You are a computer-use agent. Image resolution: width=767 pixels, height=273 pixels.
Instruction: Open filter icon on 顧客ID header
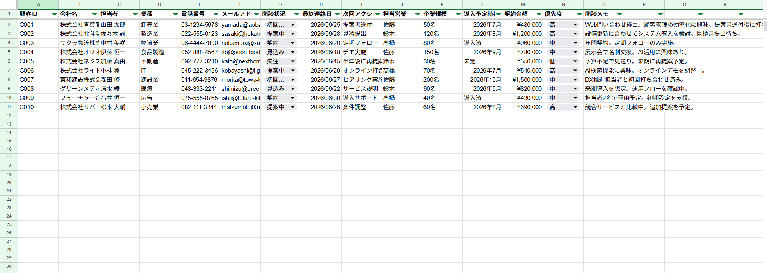coord(54,14)
